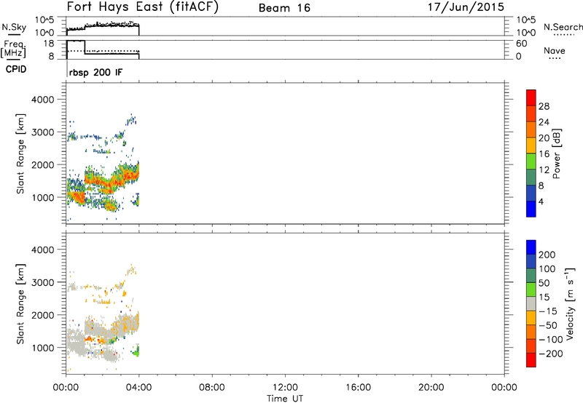
Task: Click the 'Time UT' axis title
Action: pyautogui.click(x=284, y=397)
